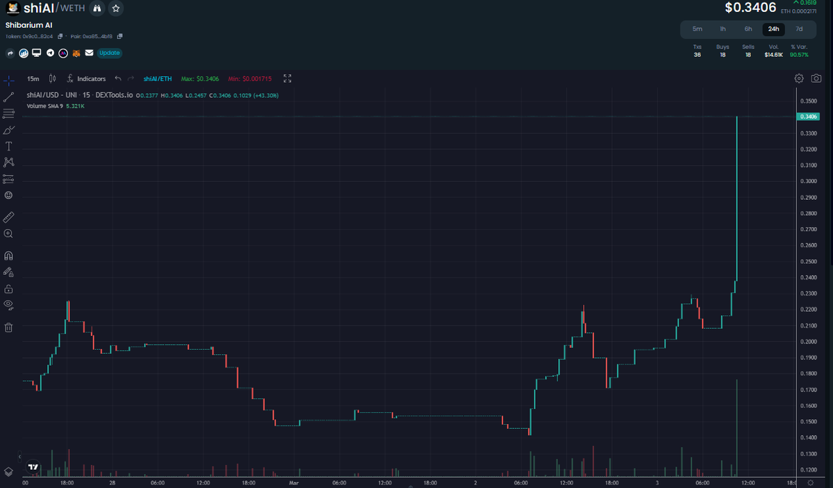
Task: Open the CoinMarketCap chart icon link
Action: coord(24,53)
